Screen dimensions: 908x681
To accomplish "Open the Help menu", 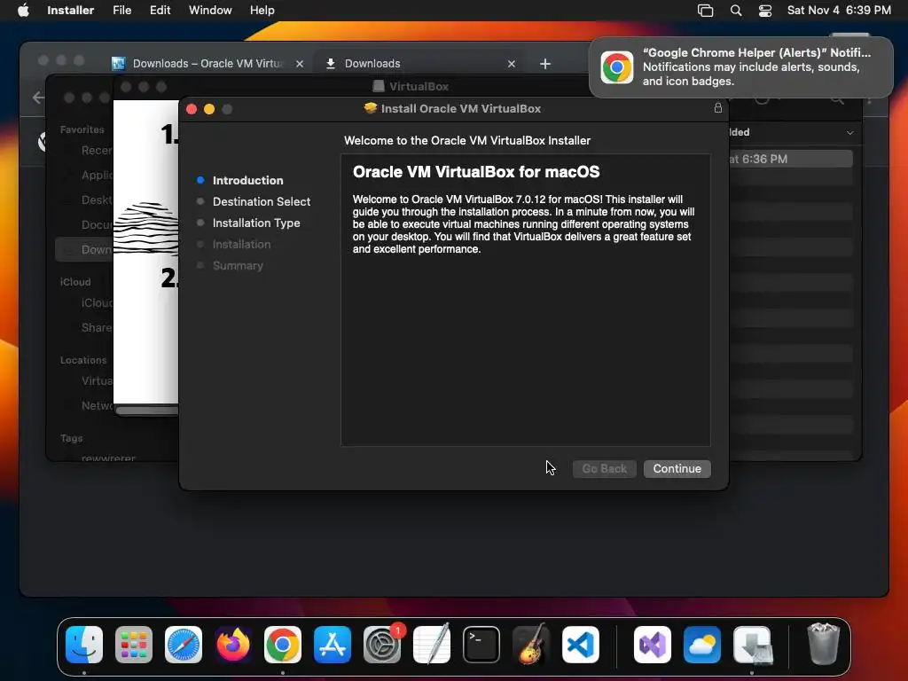I will click(x=262, y=10).
